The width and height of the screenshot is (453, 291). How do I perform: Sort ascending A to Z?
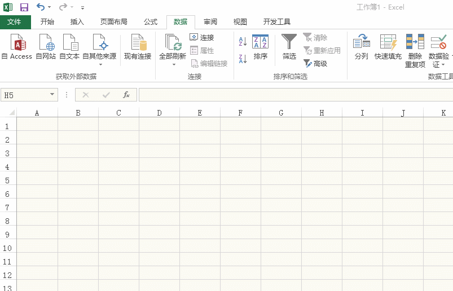tap(243, 42)
